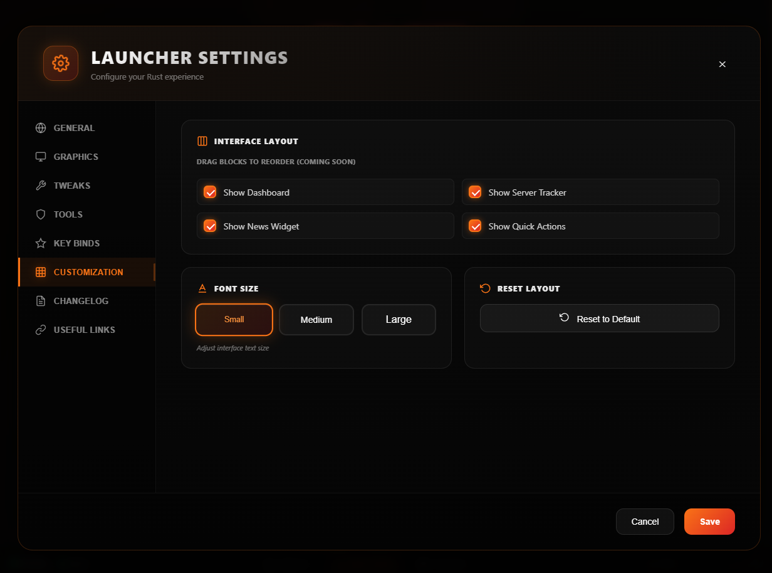
Task: Click the document icon next to Changelog
Action: (40, 300)
